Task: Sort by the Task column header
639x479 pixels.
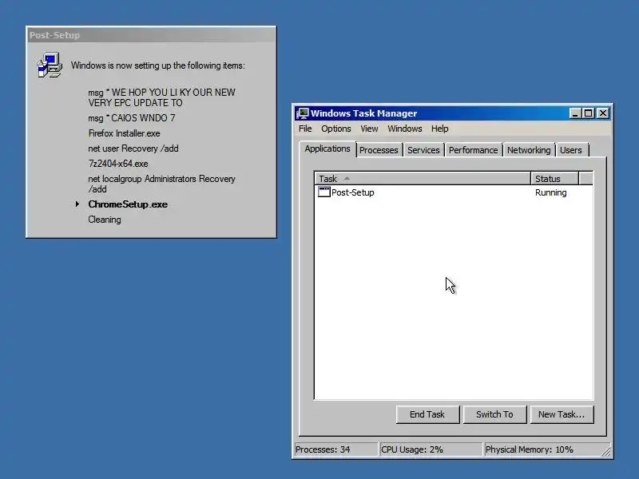Action: [423, 178]
